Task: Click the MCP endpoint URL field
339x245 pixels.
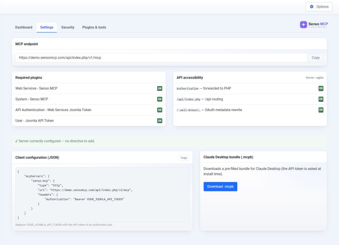Action: 161,58
